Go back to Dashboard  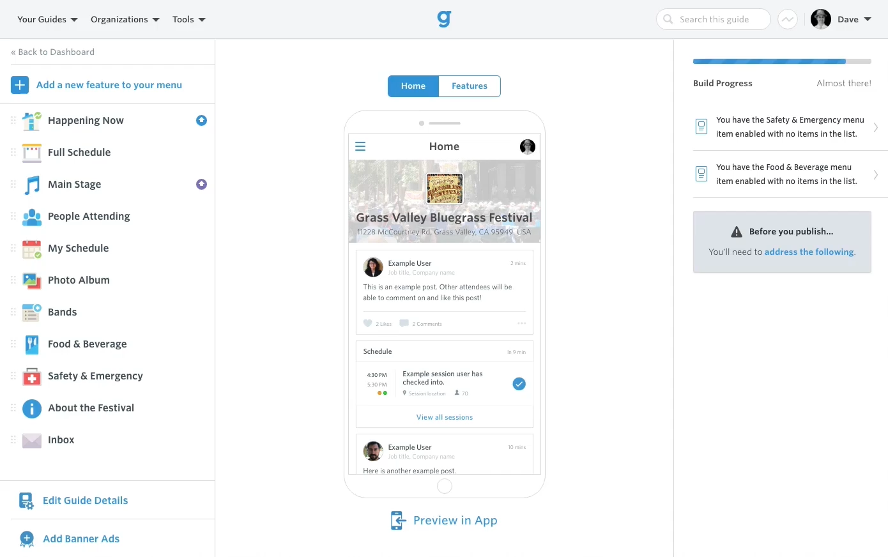click(52, 52)
